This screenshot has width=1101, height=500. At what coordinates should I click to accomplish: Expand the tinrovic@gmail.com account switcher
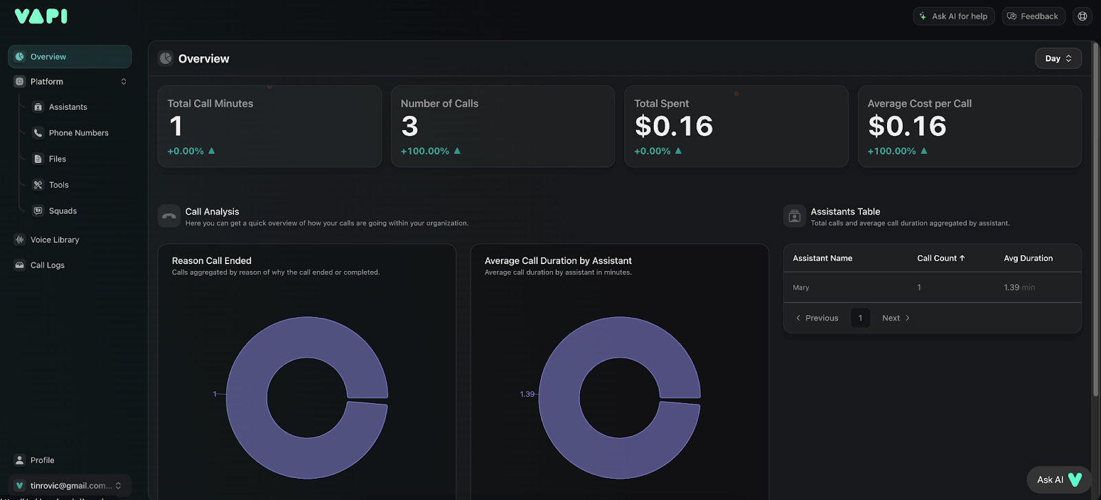pyautogui.click(x=70, y=486)
